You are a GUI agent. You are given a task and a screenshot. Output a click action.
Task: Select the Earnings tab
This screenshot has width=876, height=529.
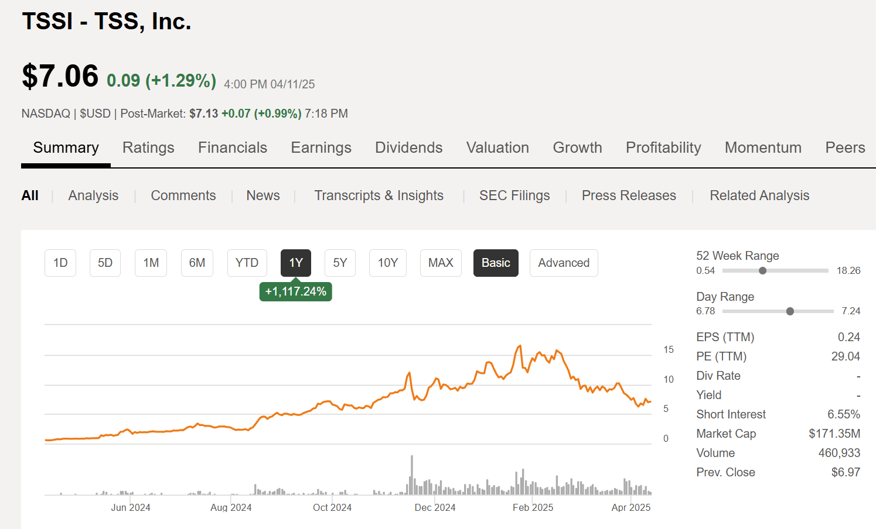pos(321,147)
